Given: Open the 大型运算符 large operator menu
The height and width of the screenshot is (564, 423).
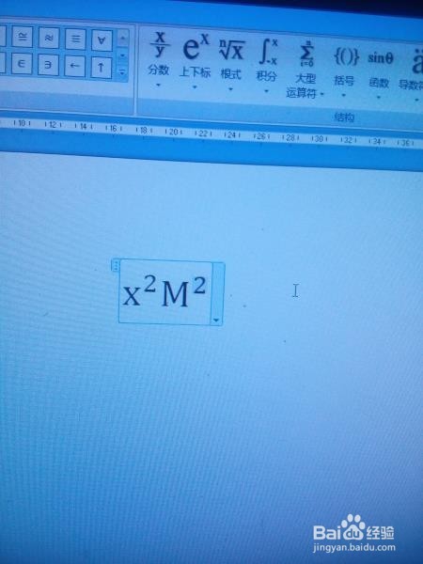Looking at the screenshot, I should tap(305, 70).
